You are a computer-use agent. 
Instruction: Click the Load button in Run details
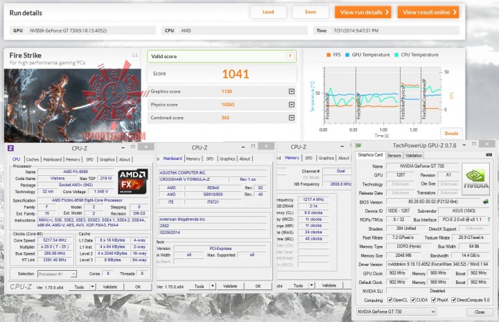268,12
